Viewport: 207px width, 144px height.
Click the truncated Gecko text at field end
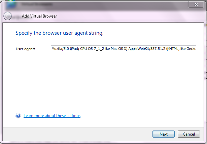point(191,49)
